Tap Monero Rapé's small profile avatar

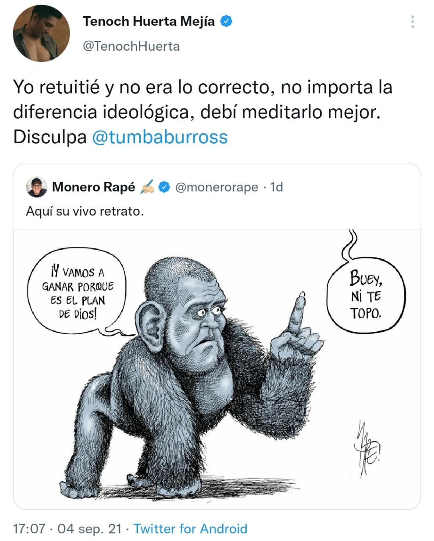pyautogui.click(x=37, y=187)
